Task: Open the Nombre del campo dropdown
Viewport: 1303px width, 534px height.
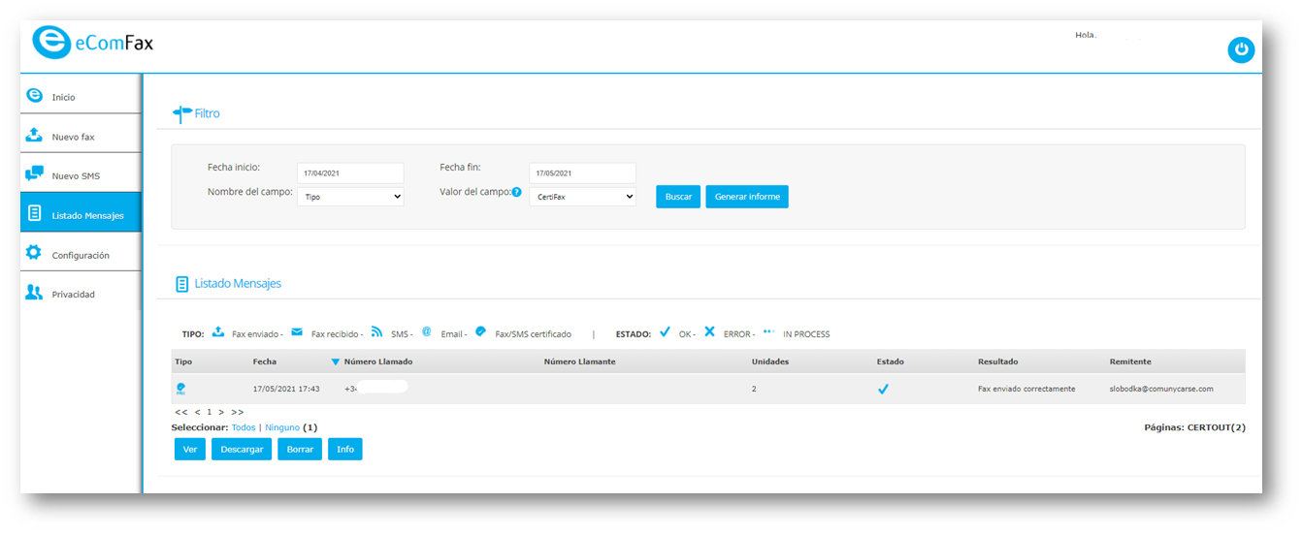Action: click(x=350, y=196)
